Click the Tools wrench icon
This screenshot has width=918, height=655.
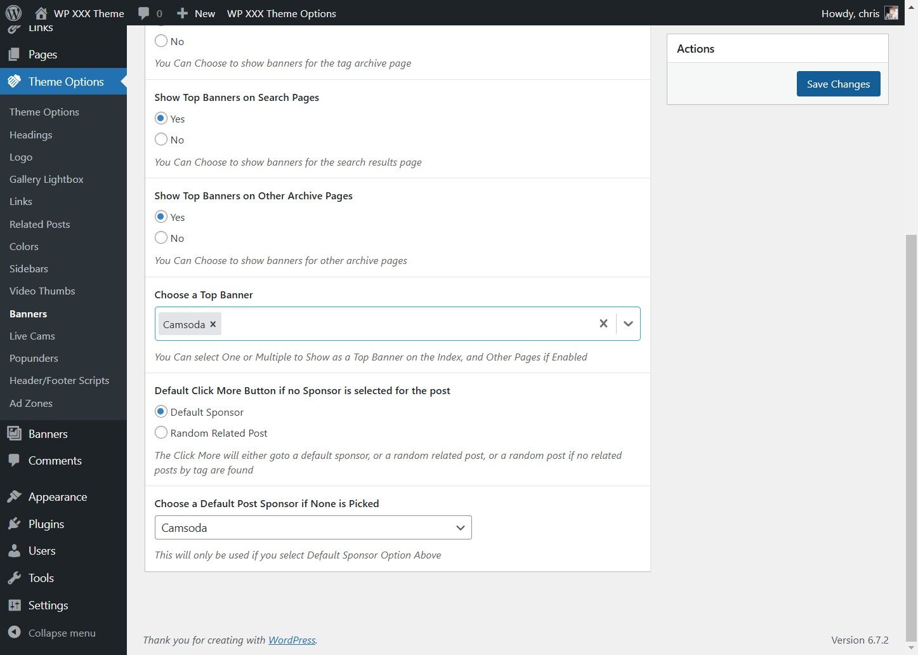[14, 578]
